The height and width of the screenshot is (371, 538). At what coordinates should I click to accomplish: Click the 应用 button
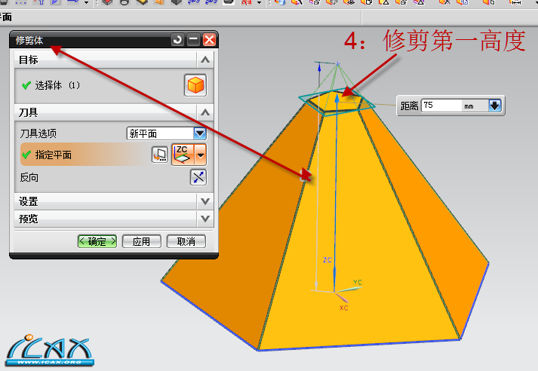pos(141,241)
